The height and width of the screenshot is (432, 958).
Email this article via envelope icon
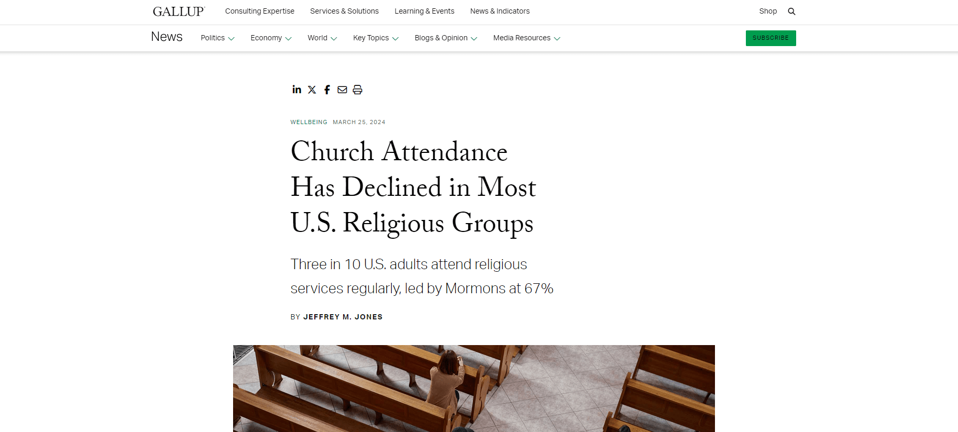click(342, 90)
